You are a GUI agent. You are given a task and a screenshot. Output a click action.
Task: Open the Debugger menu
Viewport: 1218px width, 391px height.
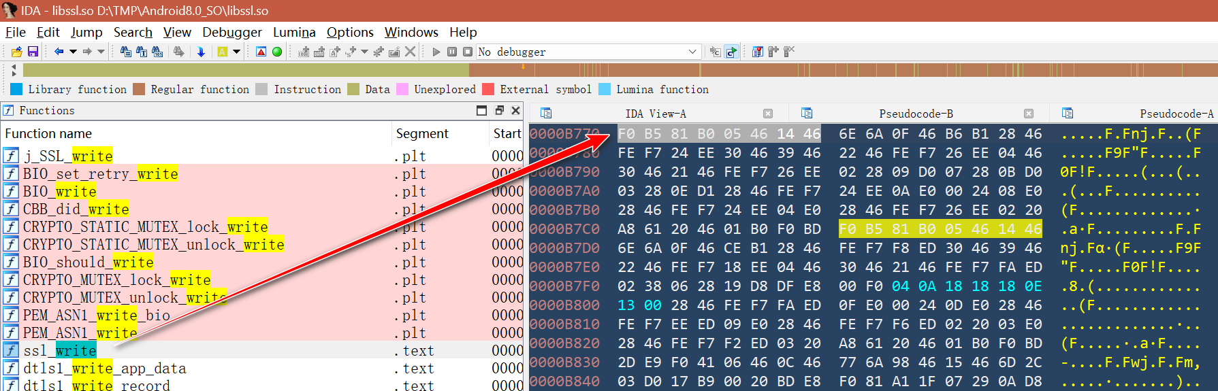click(x=232, y=32)
